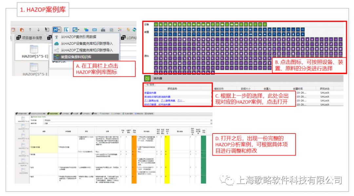Viewport: 354px width, 196px height.
Task: Click the green refresh icon in toolbar
Action: point(135,29)
